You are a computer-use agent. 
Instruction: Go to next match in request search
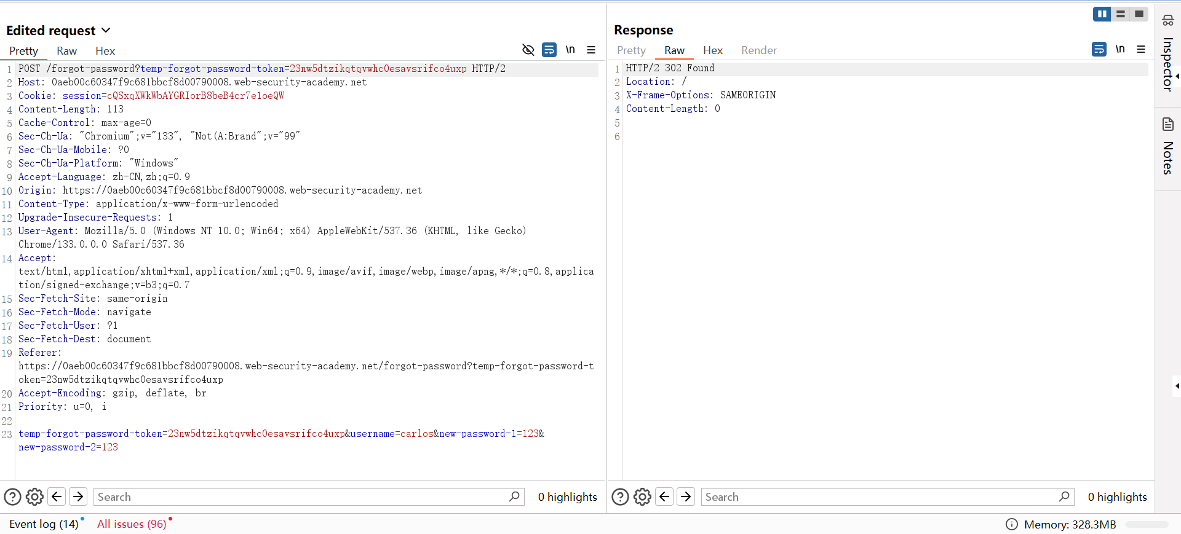[x=78, y=497]
